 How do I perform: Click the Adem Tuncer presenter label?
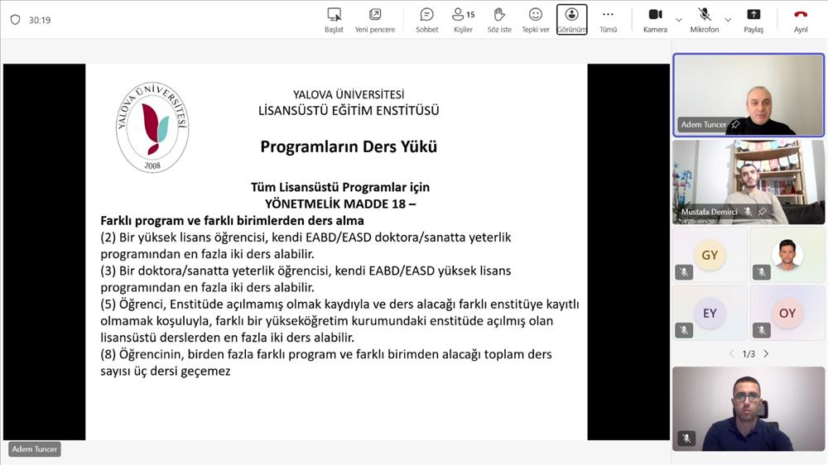click(x=35, y=449)
